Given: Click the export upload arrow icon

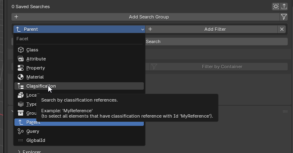Looking at the screenshot, I should point(284,6).
